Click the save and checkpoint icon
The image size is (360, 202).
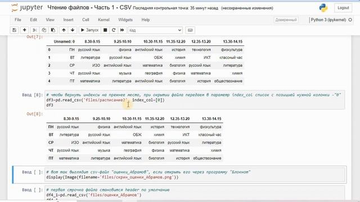click(15, 30)
